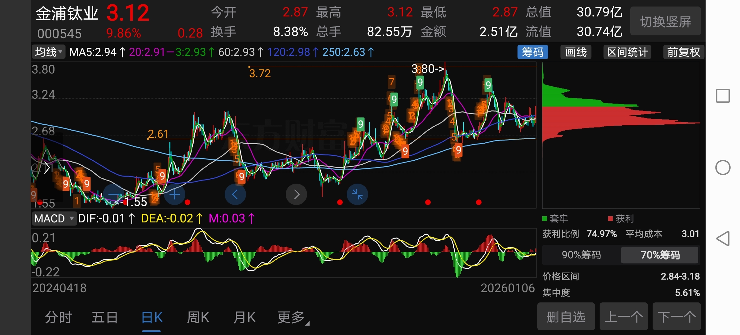The width and height of the screenshot is (740, 335).
Task: Tap the collapse fullscreen arrows icon
Action: (357, 194)
